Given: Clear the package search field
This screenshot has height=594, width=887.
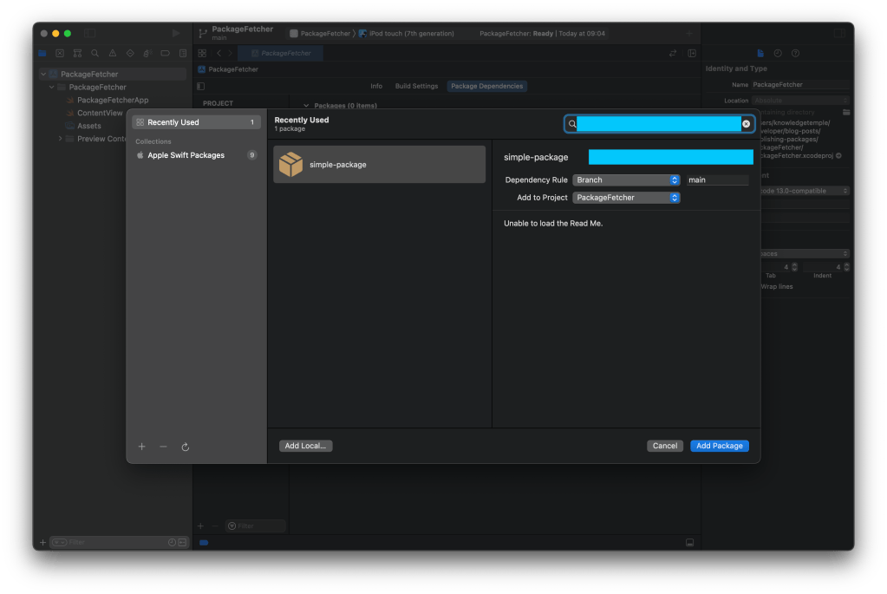Looking at the screenshot, I should [x=746, y=124].
